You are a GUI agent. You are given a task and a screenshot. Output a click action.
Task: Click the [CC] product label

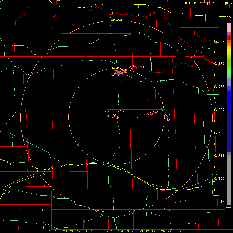coord(221,18)
